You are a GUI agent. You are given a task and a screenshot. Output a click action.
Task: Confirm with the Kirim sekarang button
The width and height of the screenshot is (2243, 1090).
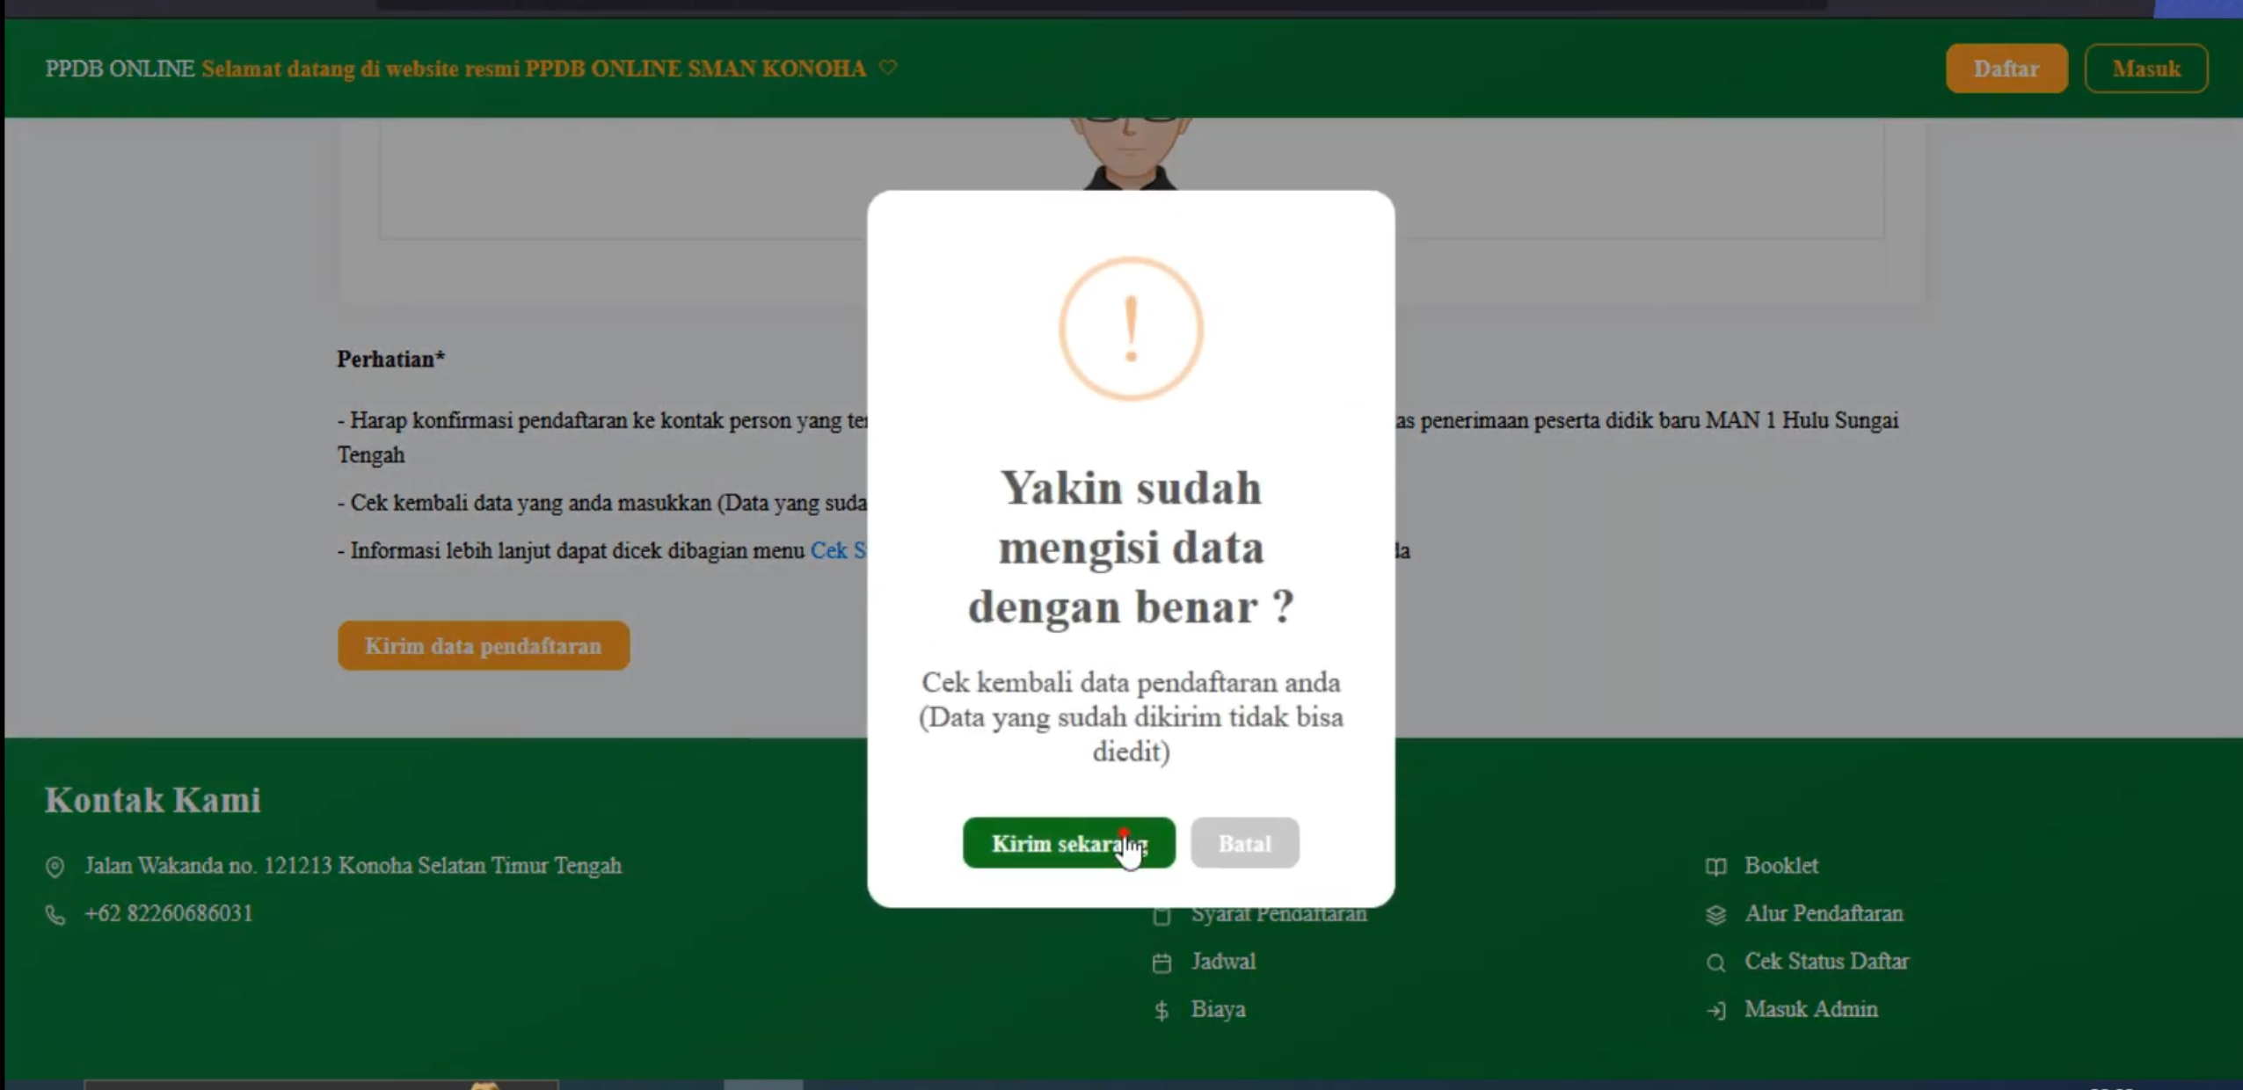click(x=1068, y=843)
